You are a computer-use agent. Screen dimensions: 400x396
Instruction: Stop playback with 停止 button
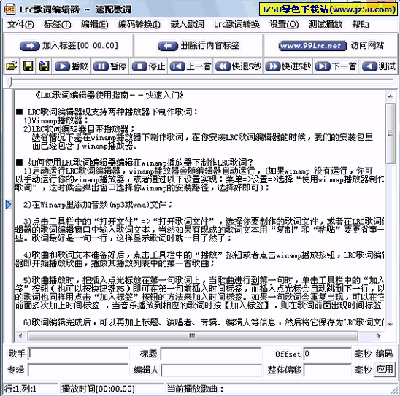coord(149,66)
